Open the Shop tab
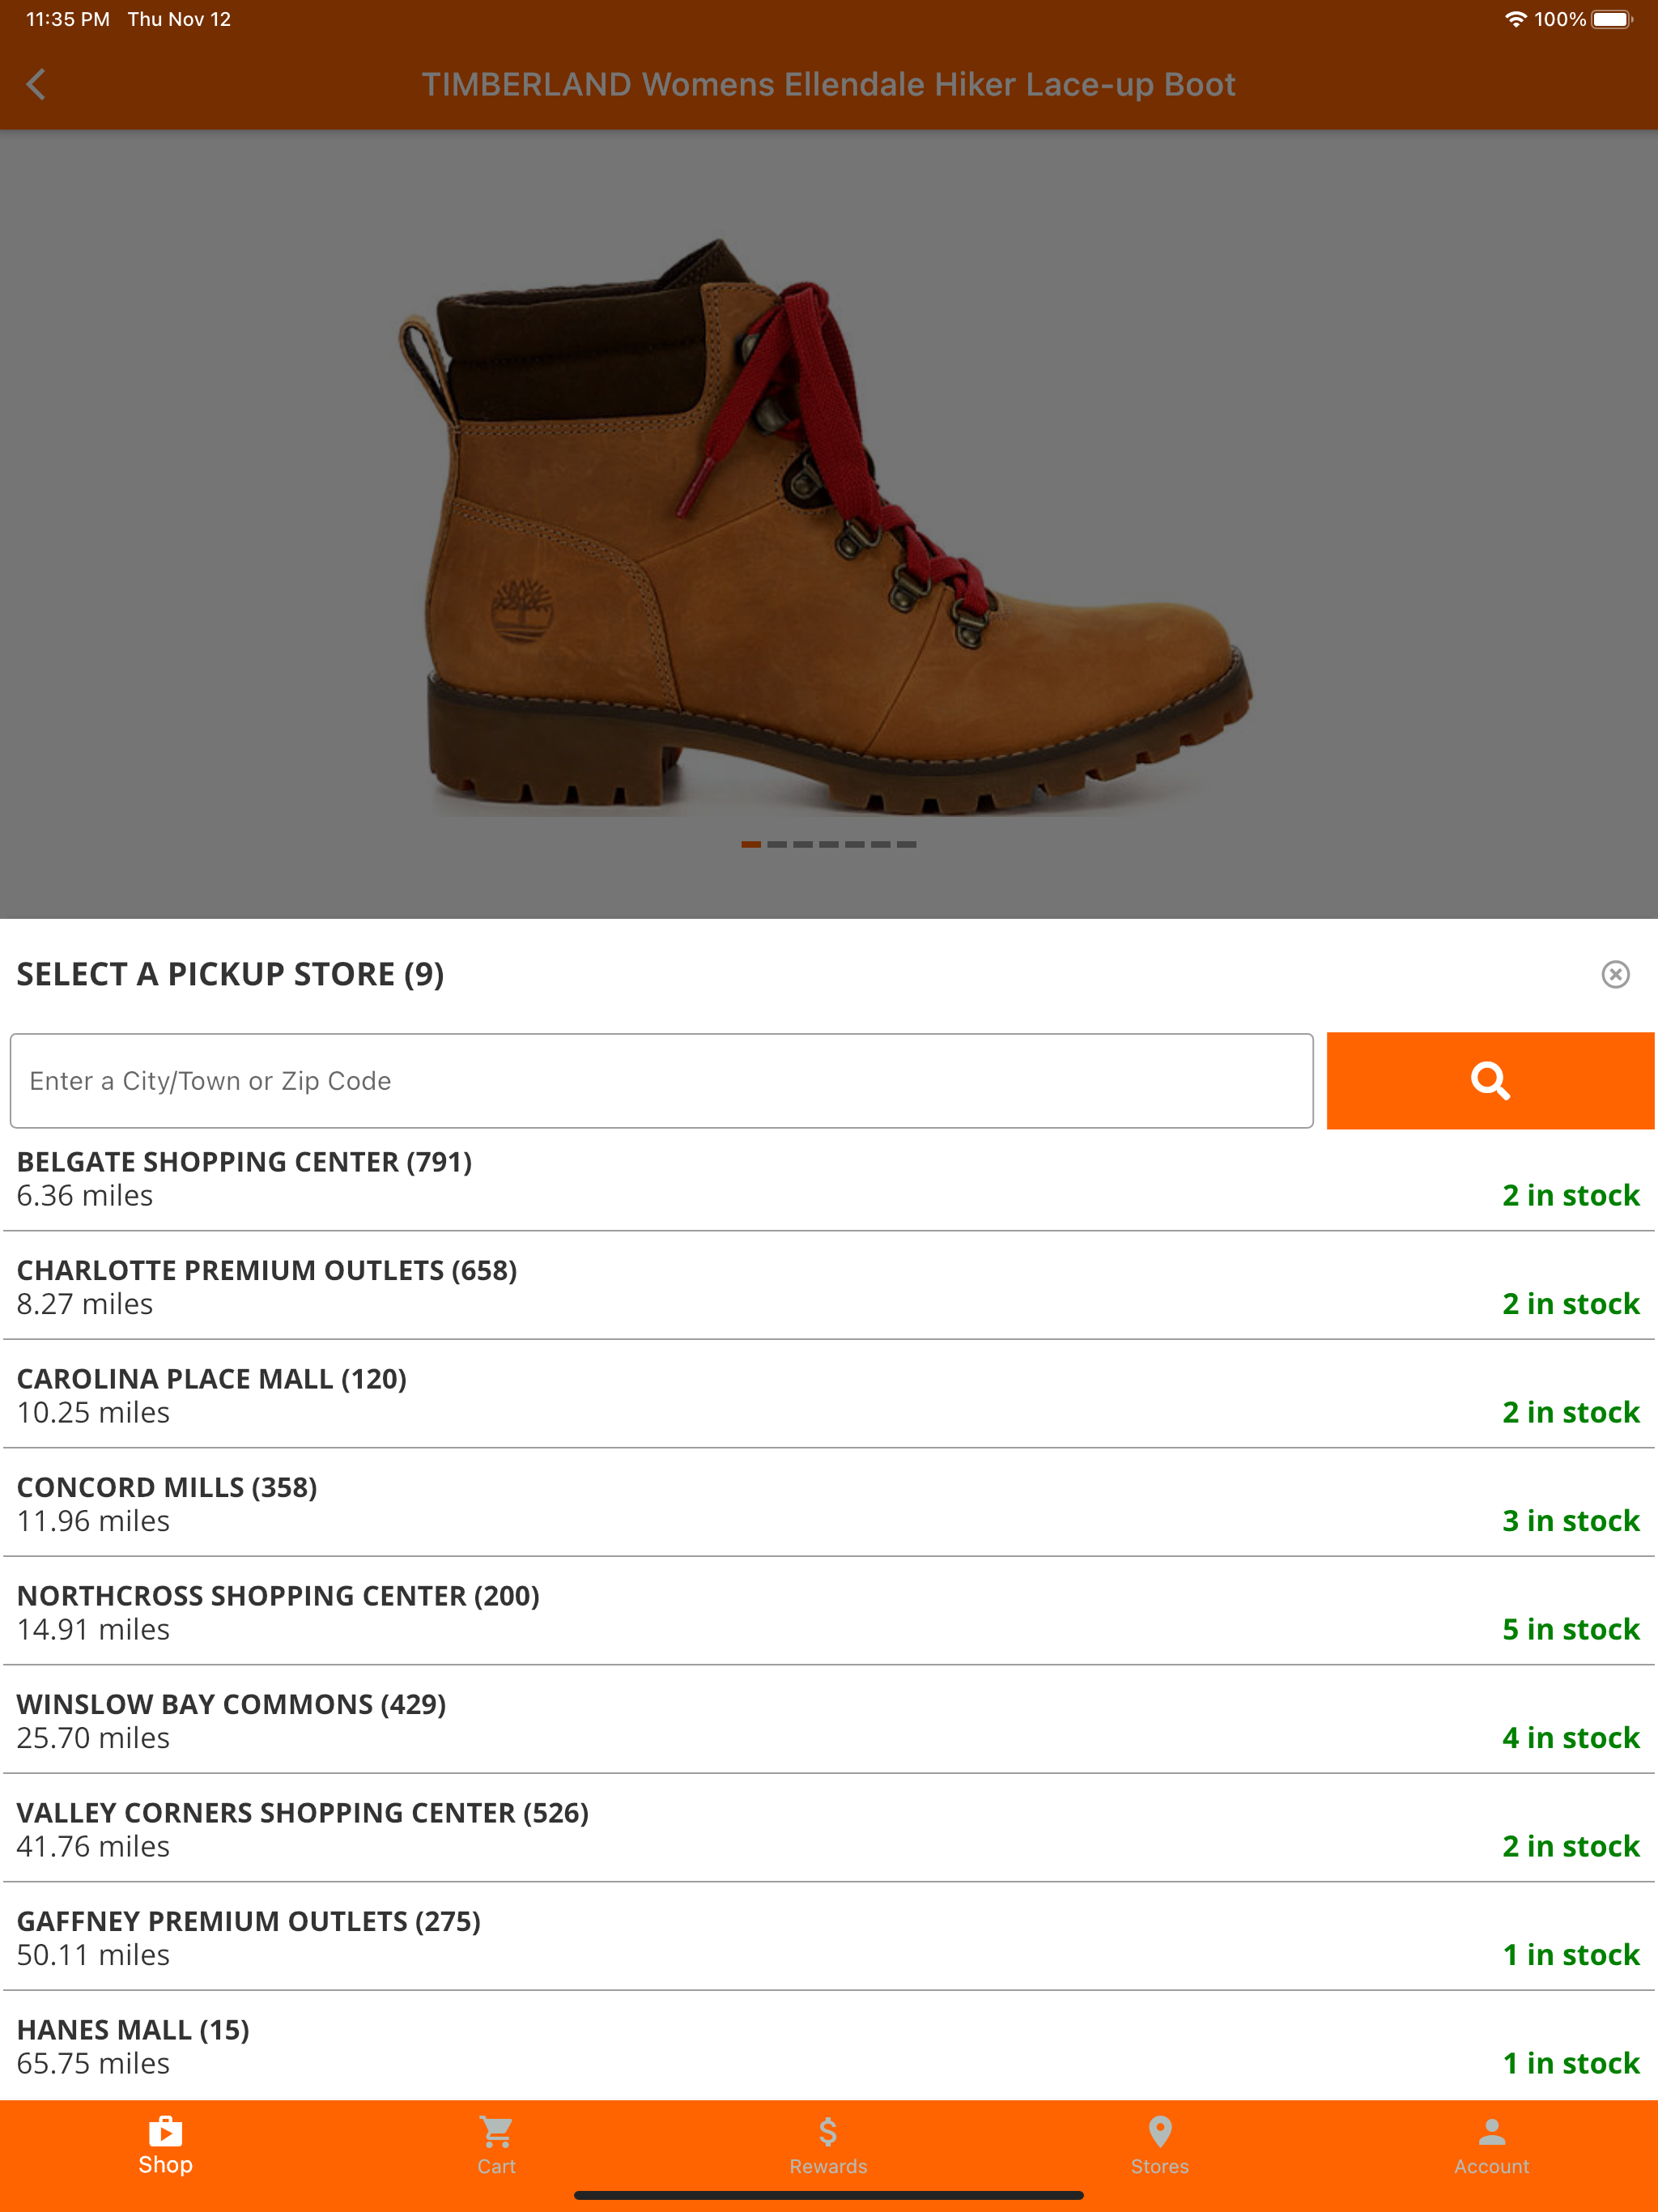Screen dimensions: 1658x2212 [x=166, y=2146]
